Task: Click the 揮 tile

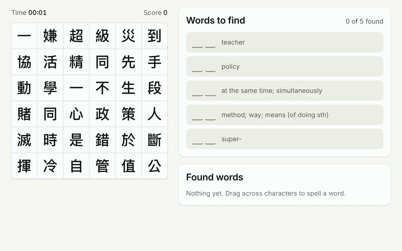Action: coord(24,166)
